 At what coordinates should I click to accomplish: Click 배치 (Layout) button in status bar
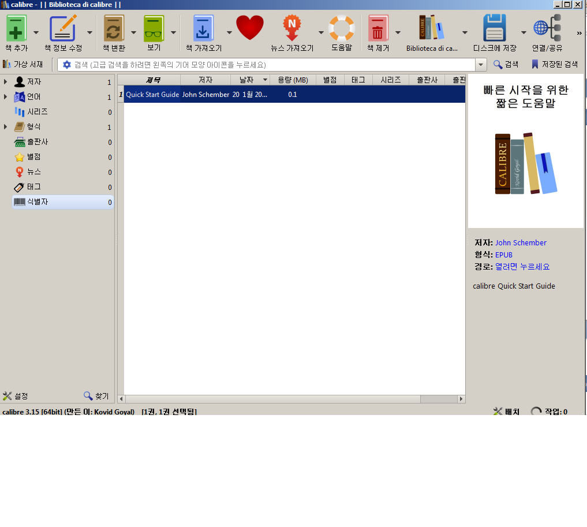[x=507, y=412]
